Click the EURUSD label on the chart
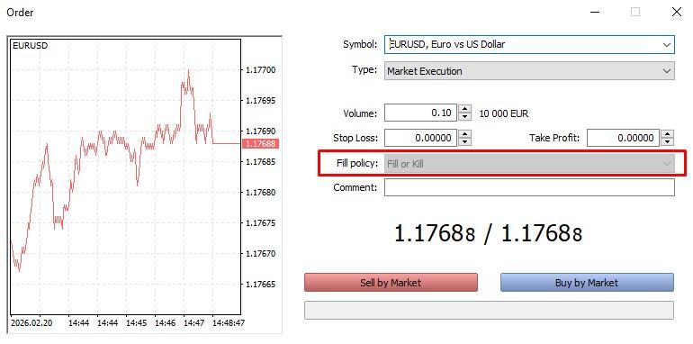 click(31, 46)
